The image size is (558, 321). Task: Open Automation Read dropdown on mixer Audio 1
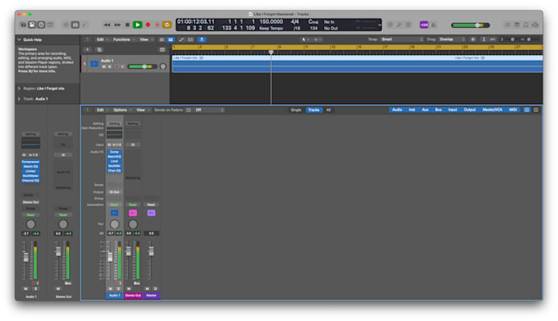[x=114, y=204]
